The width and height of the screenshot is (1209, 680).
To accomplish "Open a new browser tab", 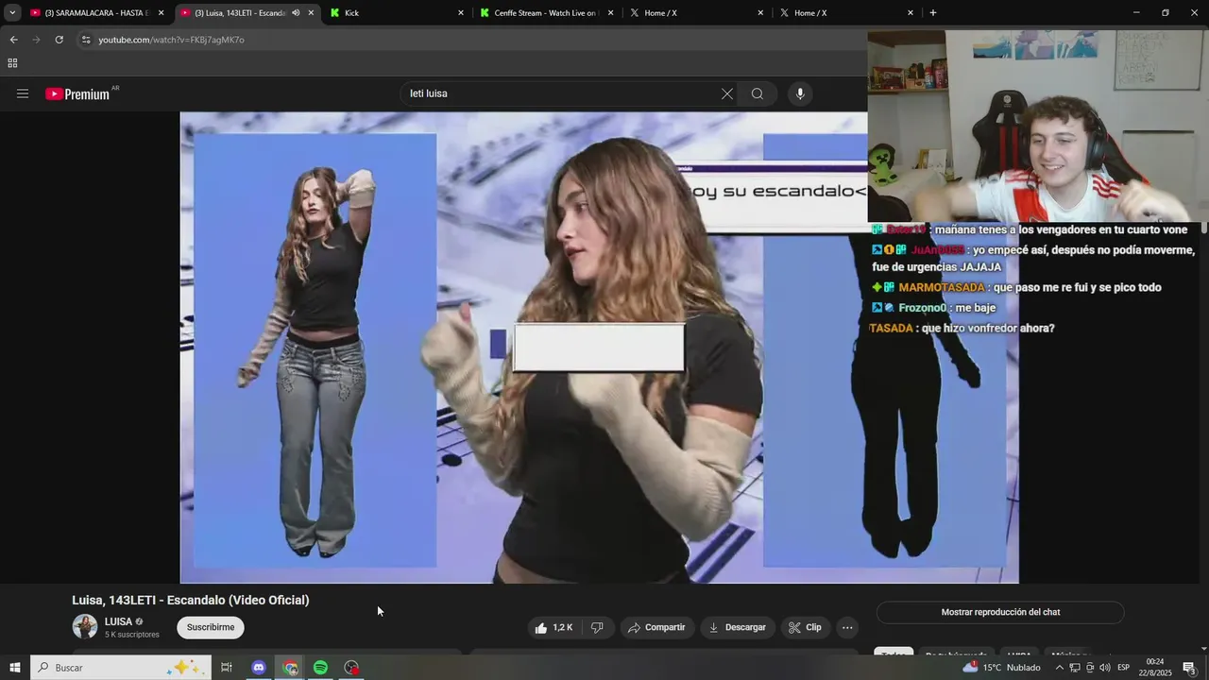I will click(933, 12).
